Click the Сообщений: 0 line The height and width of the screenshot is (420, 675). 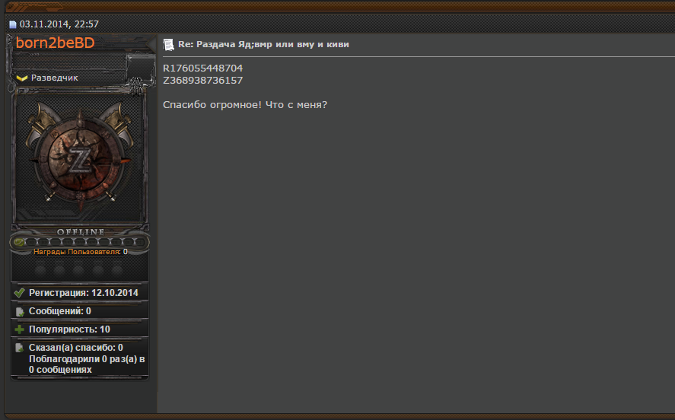pos(60,311)
